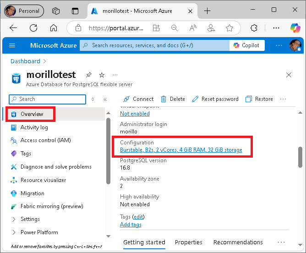
Task: Open Tags in the resource menu
Action: (26, 154)
